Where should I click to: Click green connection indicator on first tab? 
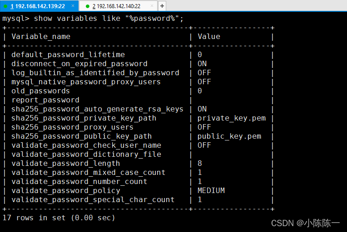[x=5, y=6]
